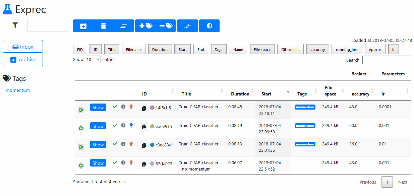Click the Exprec flask logo

pos(7,9)
